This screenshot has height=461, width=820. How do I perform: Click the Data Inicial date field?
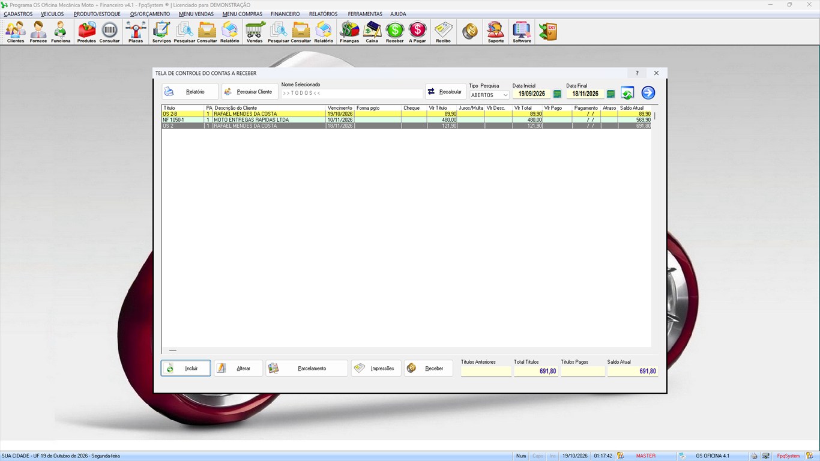tap(532, 94)
